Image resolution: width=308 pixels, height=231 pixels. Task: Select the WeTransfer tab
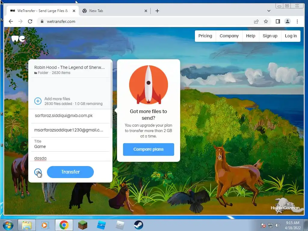pyautogui.click(x=43, y=11)
